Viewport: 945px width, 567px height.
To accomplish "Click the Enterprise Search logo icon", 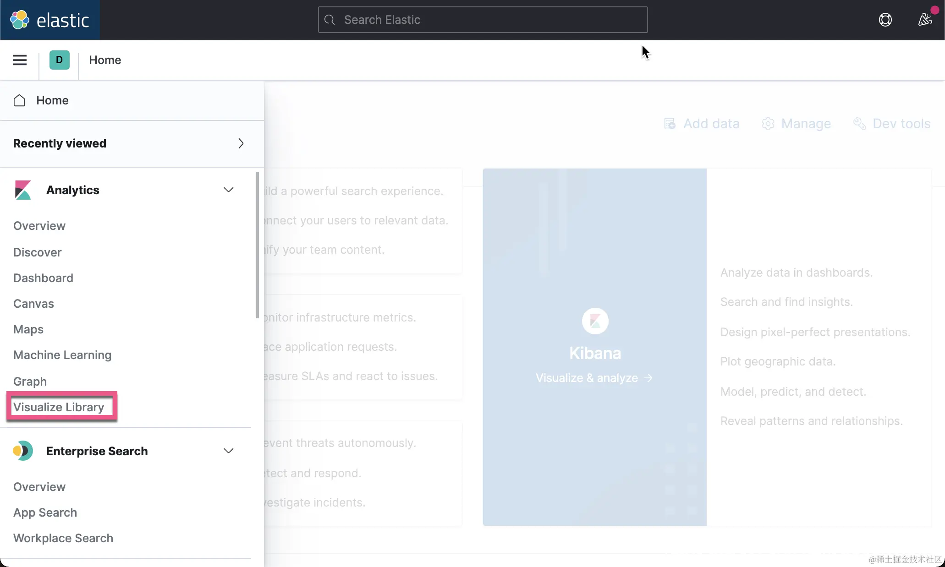I will tap(22, 451).
